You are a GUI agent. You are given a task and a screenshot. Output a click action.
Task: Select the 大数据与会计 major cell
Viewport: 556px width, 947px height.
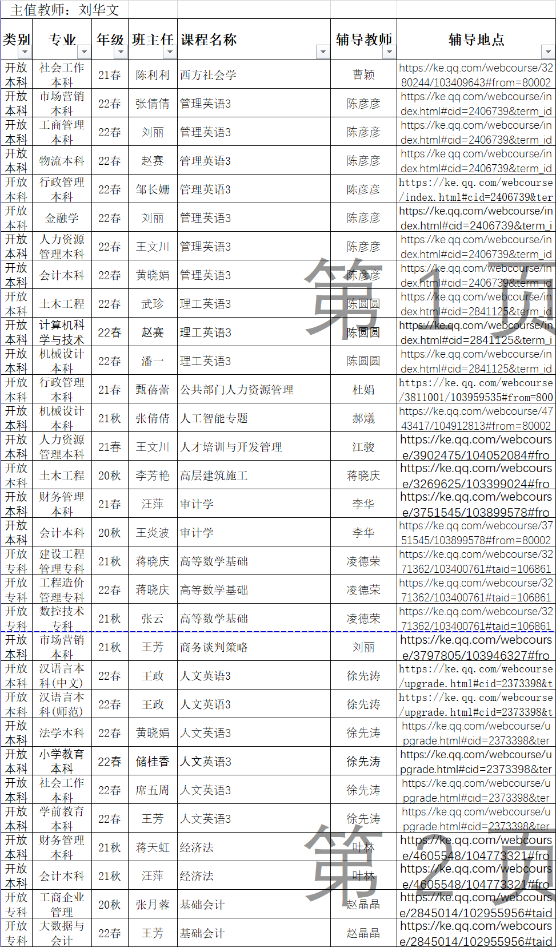point(62,933)
